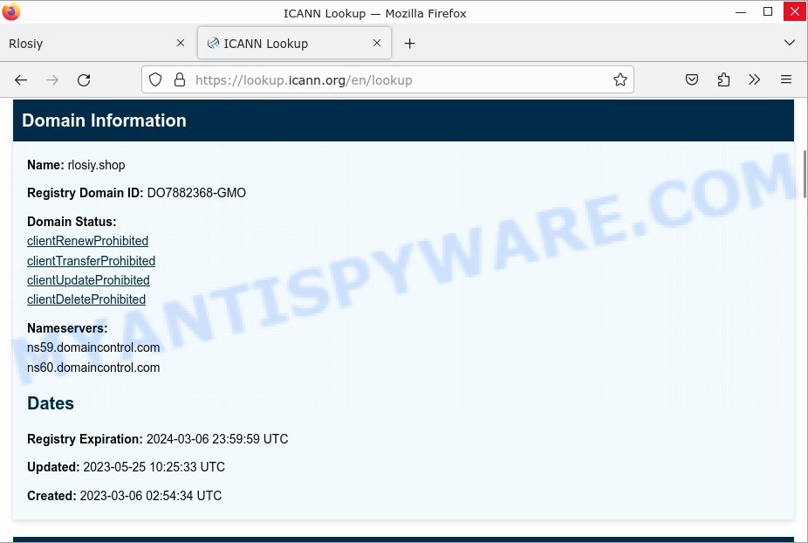Open clientRenewProhibited status link
The width and height of the screenshot is (808, 543).
(x=87, y=241)
